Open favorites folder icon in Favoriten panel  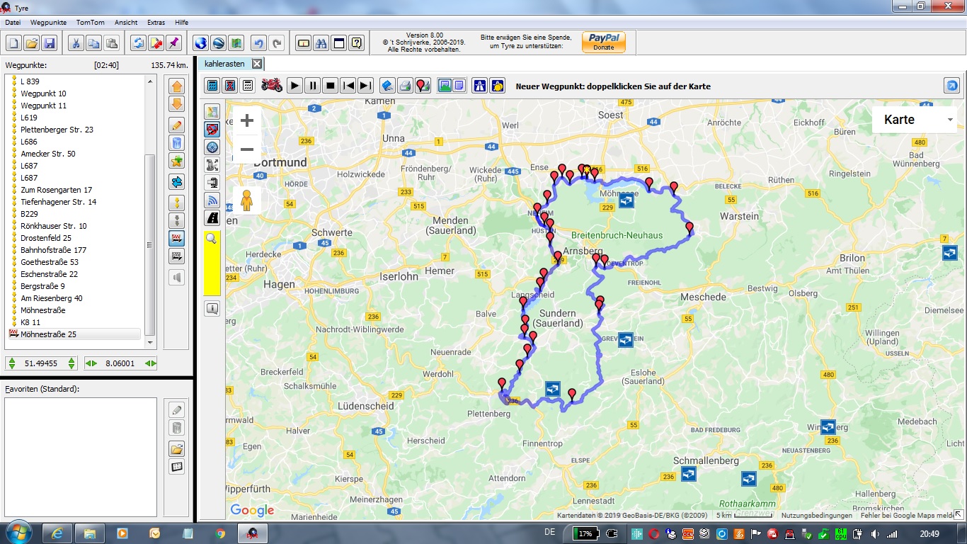coord(177,448)
